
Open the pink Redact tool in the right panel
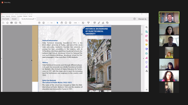(x=146, y=58)
